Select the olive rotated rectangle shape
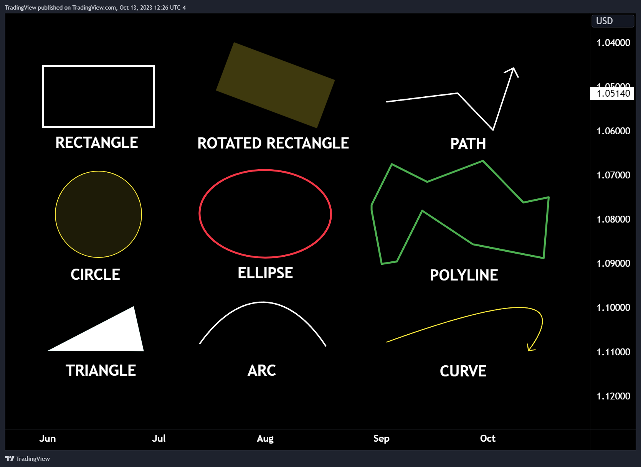The width and height of the screenshot is (641, 467). [x=275, y=85]
